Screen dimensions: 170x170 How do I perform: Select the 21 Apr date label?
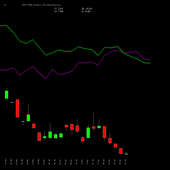click(x=109, y=161)
